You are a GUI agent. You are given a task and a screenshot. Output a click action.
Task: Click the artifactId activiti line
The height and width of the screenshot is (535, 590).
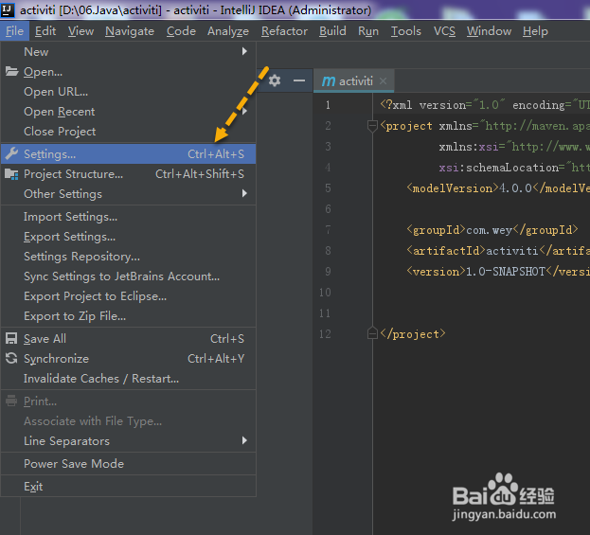[x=498, y=251]
